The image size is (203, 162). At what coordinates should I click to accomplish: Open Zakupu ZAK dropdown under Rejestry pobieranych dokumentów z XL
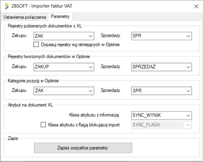tap(64, 36)
